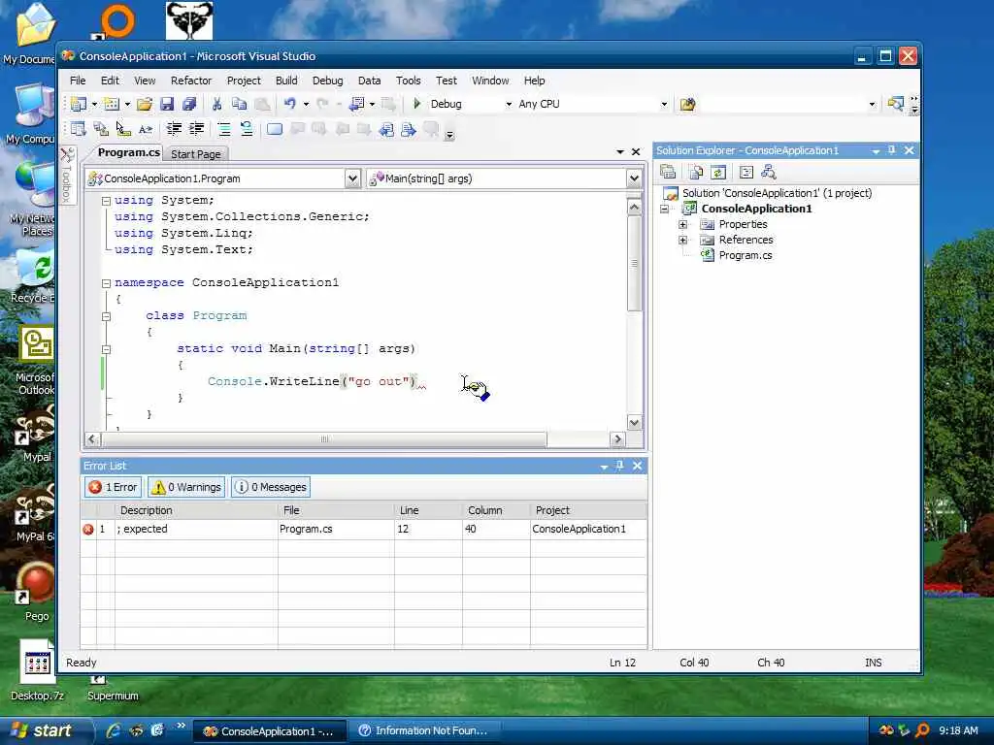Collapse the namespace ConsoleApplication1 code block
994x745 pixels.
click(x=107, y=283)
